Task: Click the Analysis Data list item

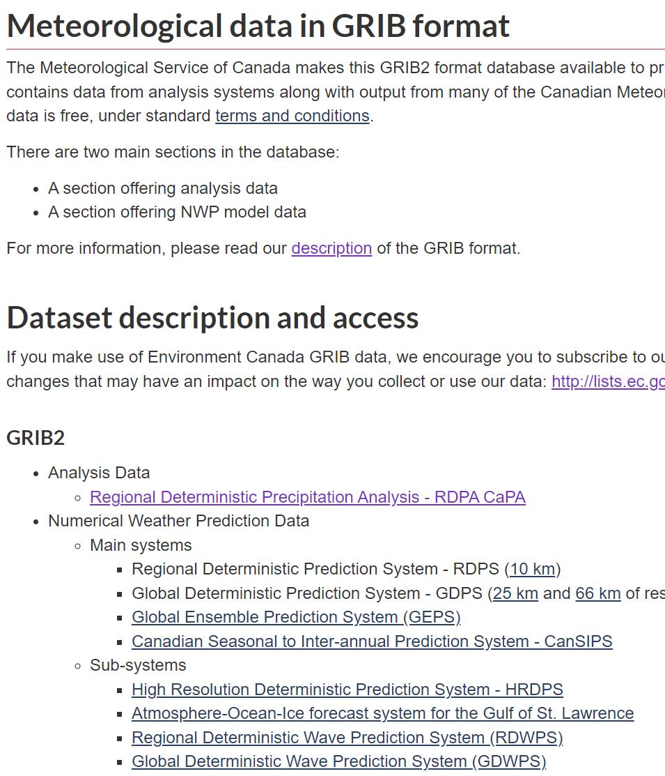Action: pyautogui.click(x=99, y=473)
